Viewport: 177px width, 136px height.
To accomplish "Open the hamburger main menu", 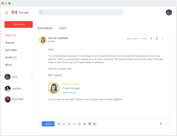I will (x=7, y=13).
